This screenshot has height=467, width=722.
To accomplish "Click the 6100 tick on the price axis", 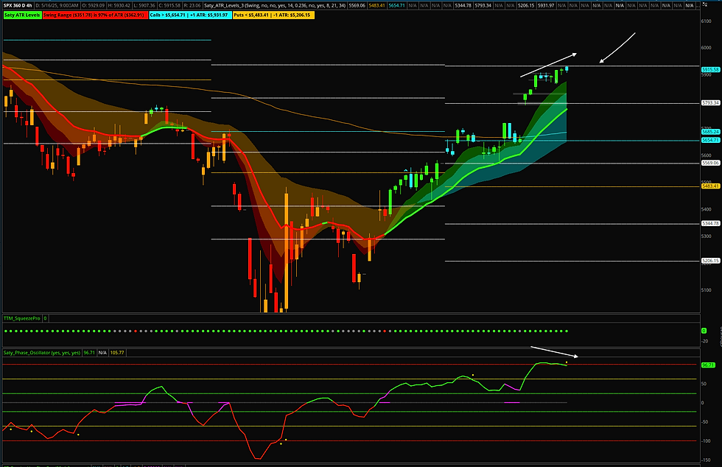I will point(707,21).
